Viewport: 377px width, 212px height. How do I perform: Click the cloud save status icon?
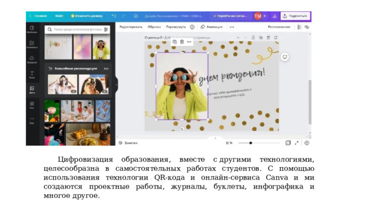tap(136, 16)
